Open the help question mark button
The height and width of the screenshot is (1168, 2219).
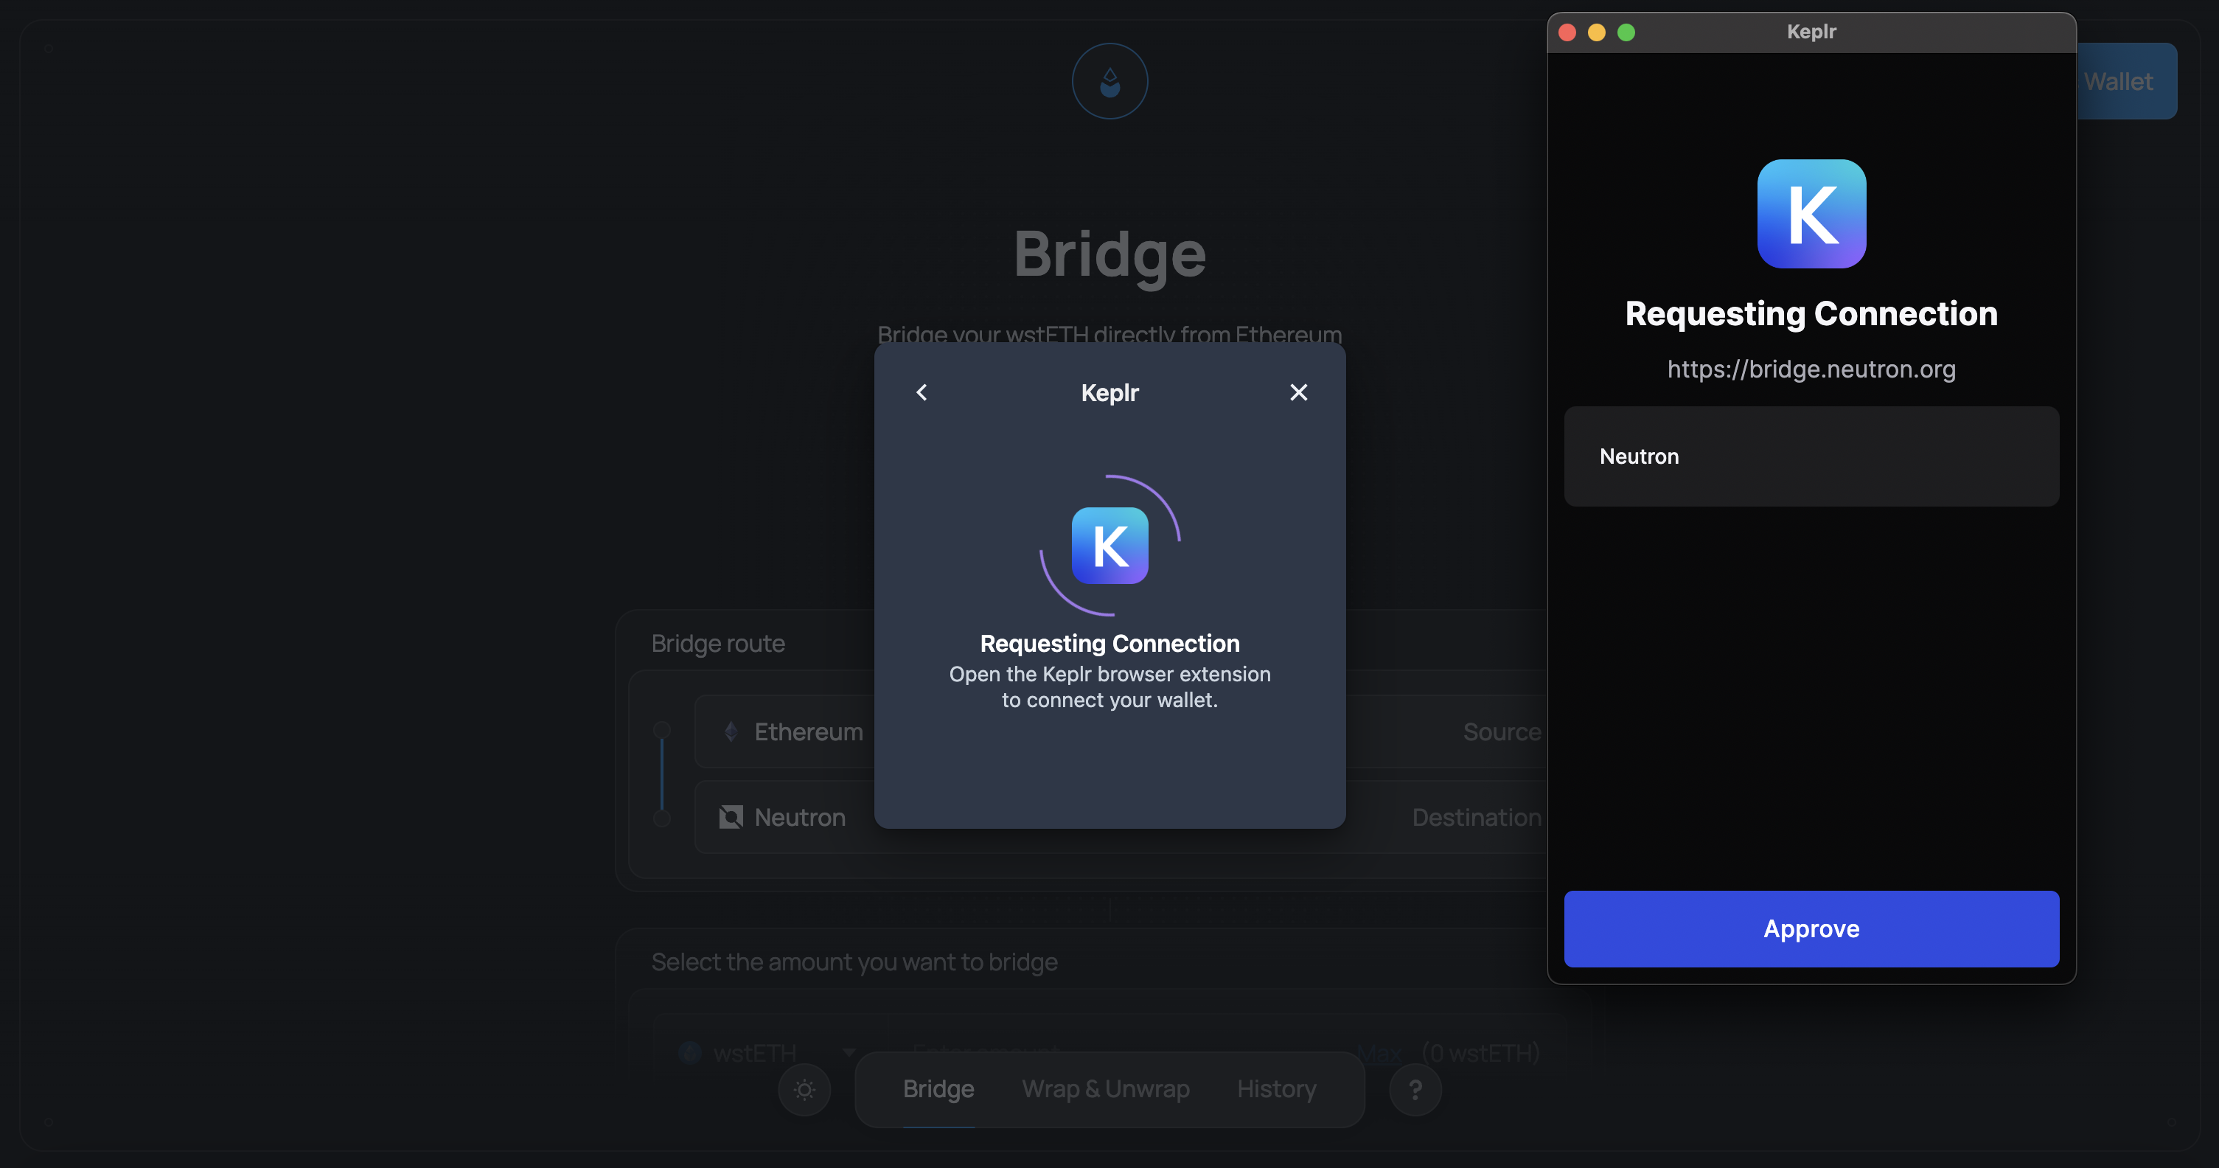[1415, 1090]
